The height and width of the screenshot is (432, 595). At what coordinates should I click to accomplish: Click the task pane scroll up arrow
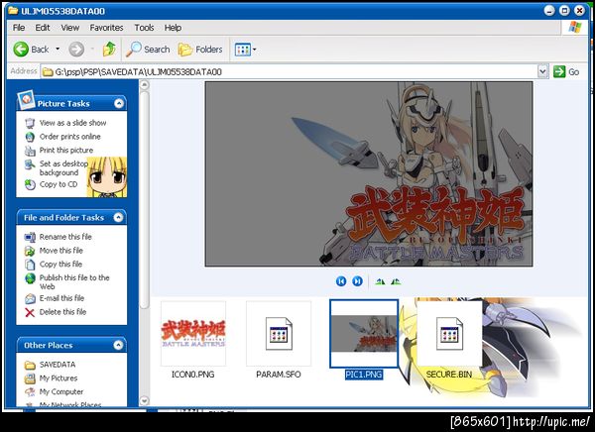(144, 85)
